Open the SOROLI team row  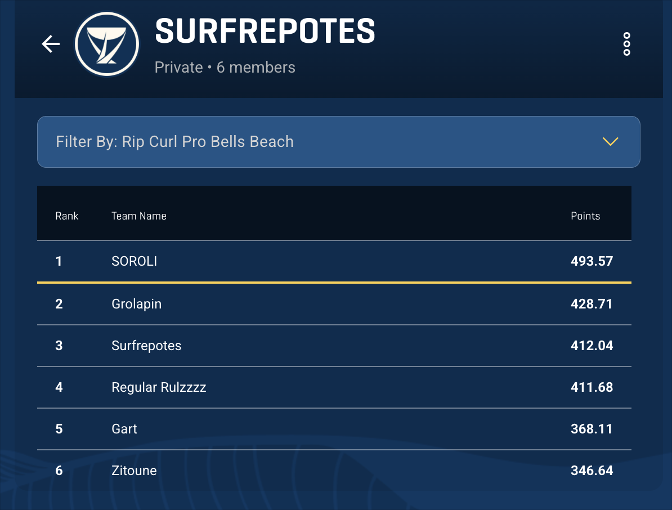click(x=135, y=261)
